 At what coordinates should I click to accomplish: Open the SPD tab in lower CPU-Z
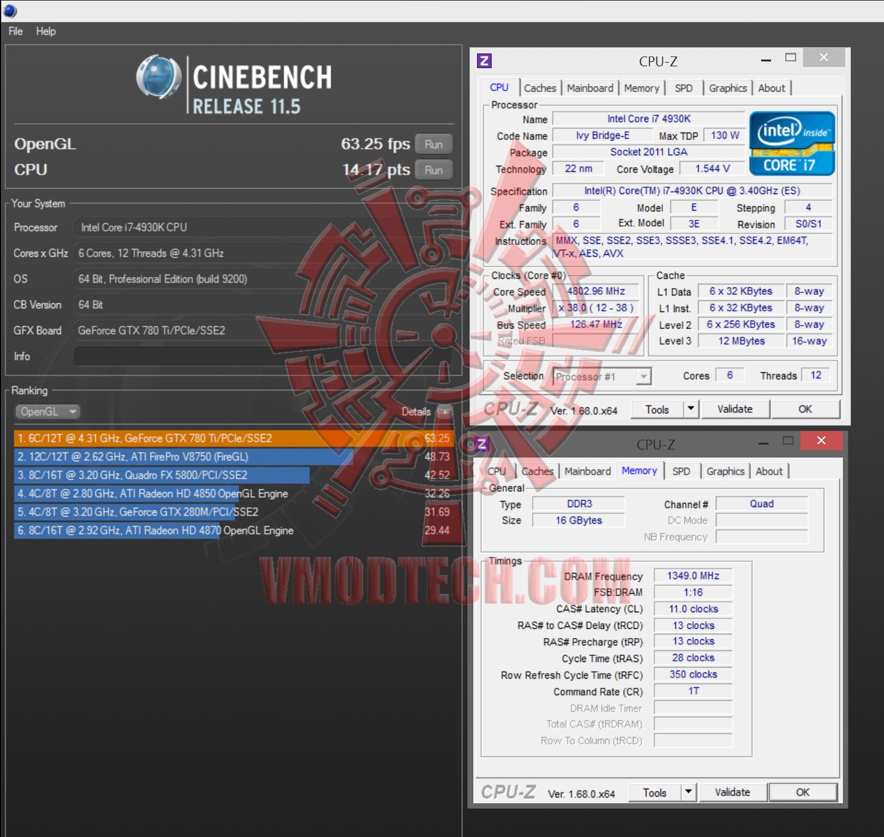tap(681, 471)
